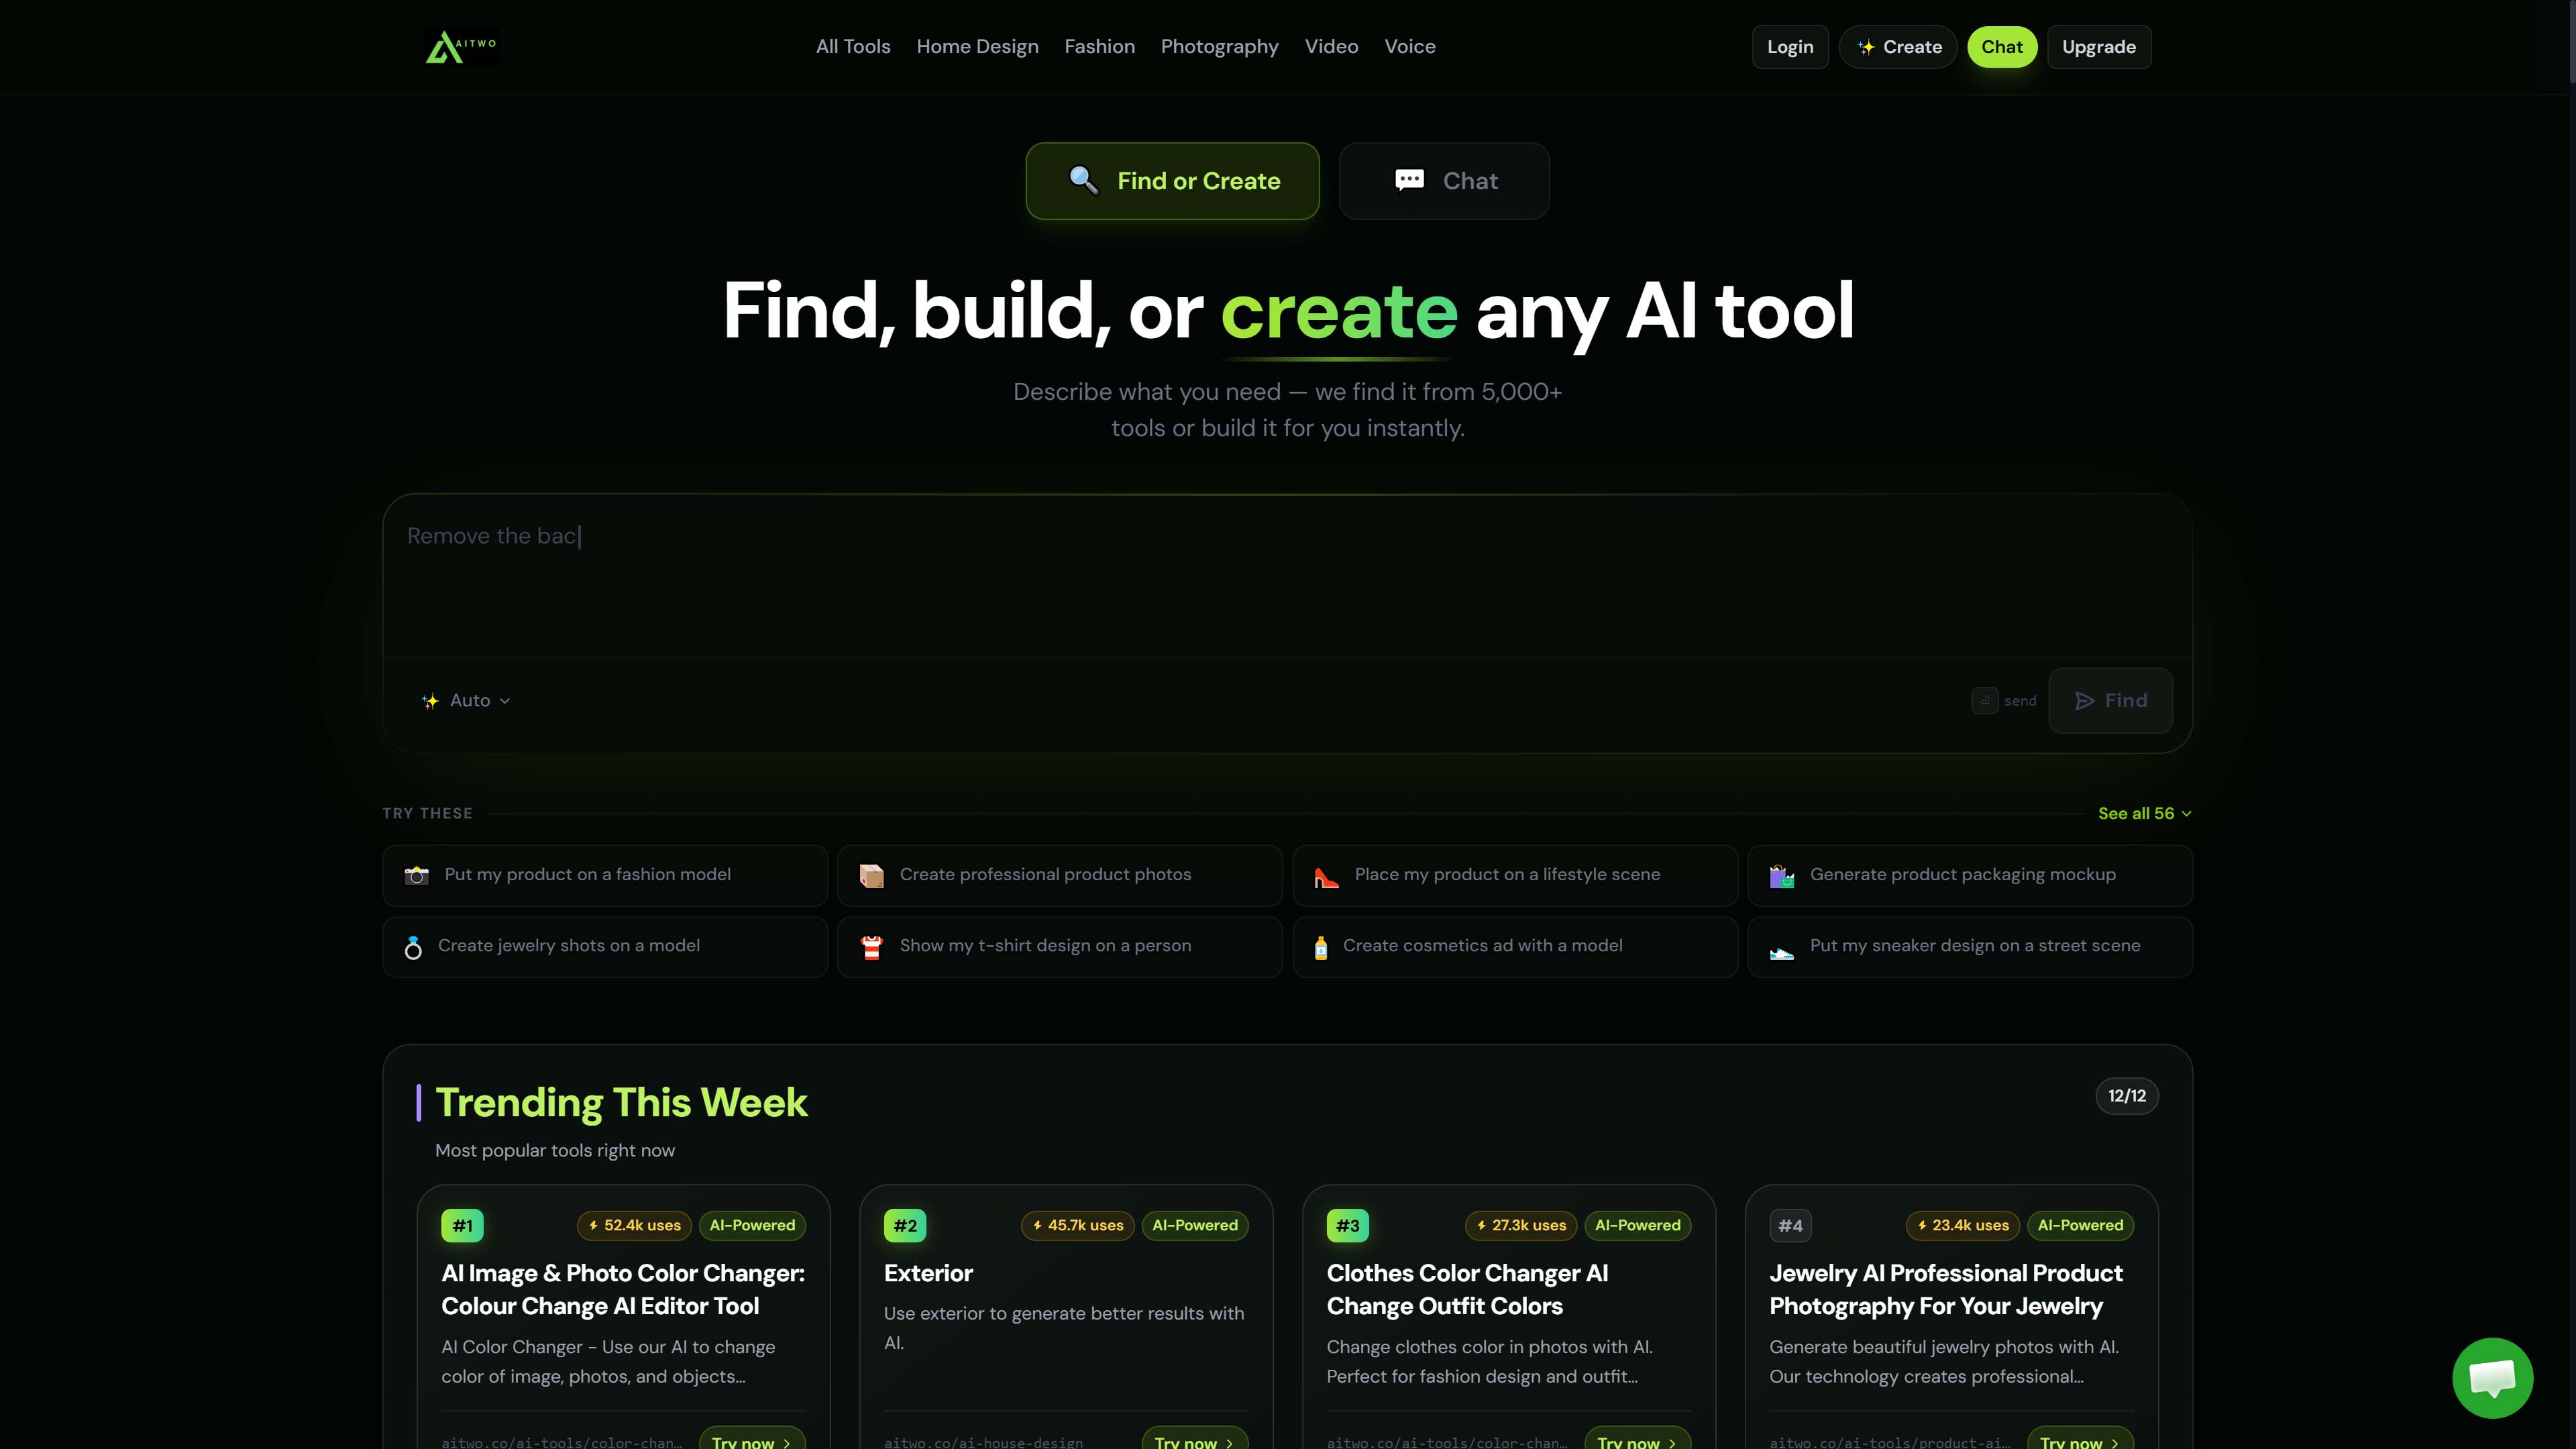Image resolution: width=2576 pixels, height=1449 pixels.
Task: Click the Find submit button
Action: [2110, 701]
